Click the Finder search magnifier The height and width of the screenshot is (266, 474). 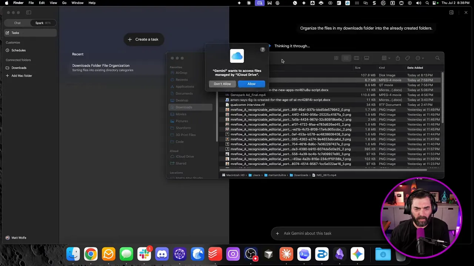(x=437, y=58)
